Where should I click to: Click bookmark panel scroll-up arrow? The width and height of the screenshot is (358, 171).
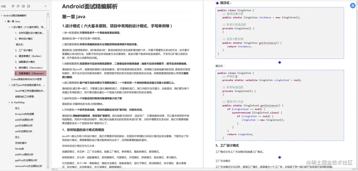(x=48, y=14)
